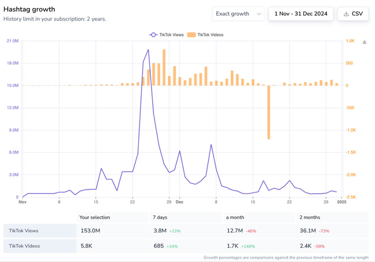Export data with the CSV button
Screen dimensions: 375x262
(353, 14)
